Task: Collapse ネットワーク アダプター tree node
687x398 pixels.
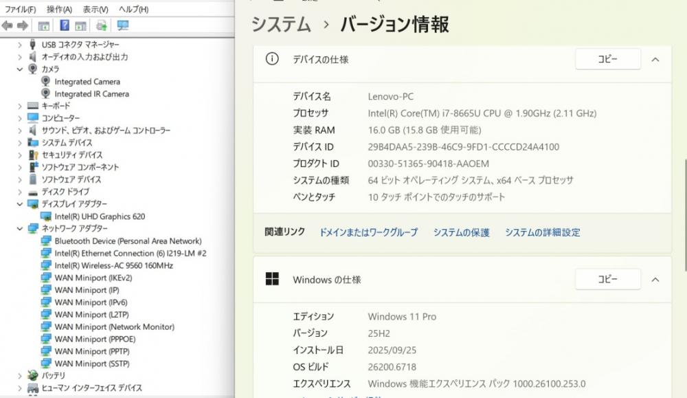Action: (x=20, y=229)
